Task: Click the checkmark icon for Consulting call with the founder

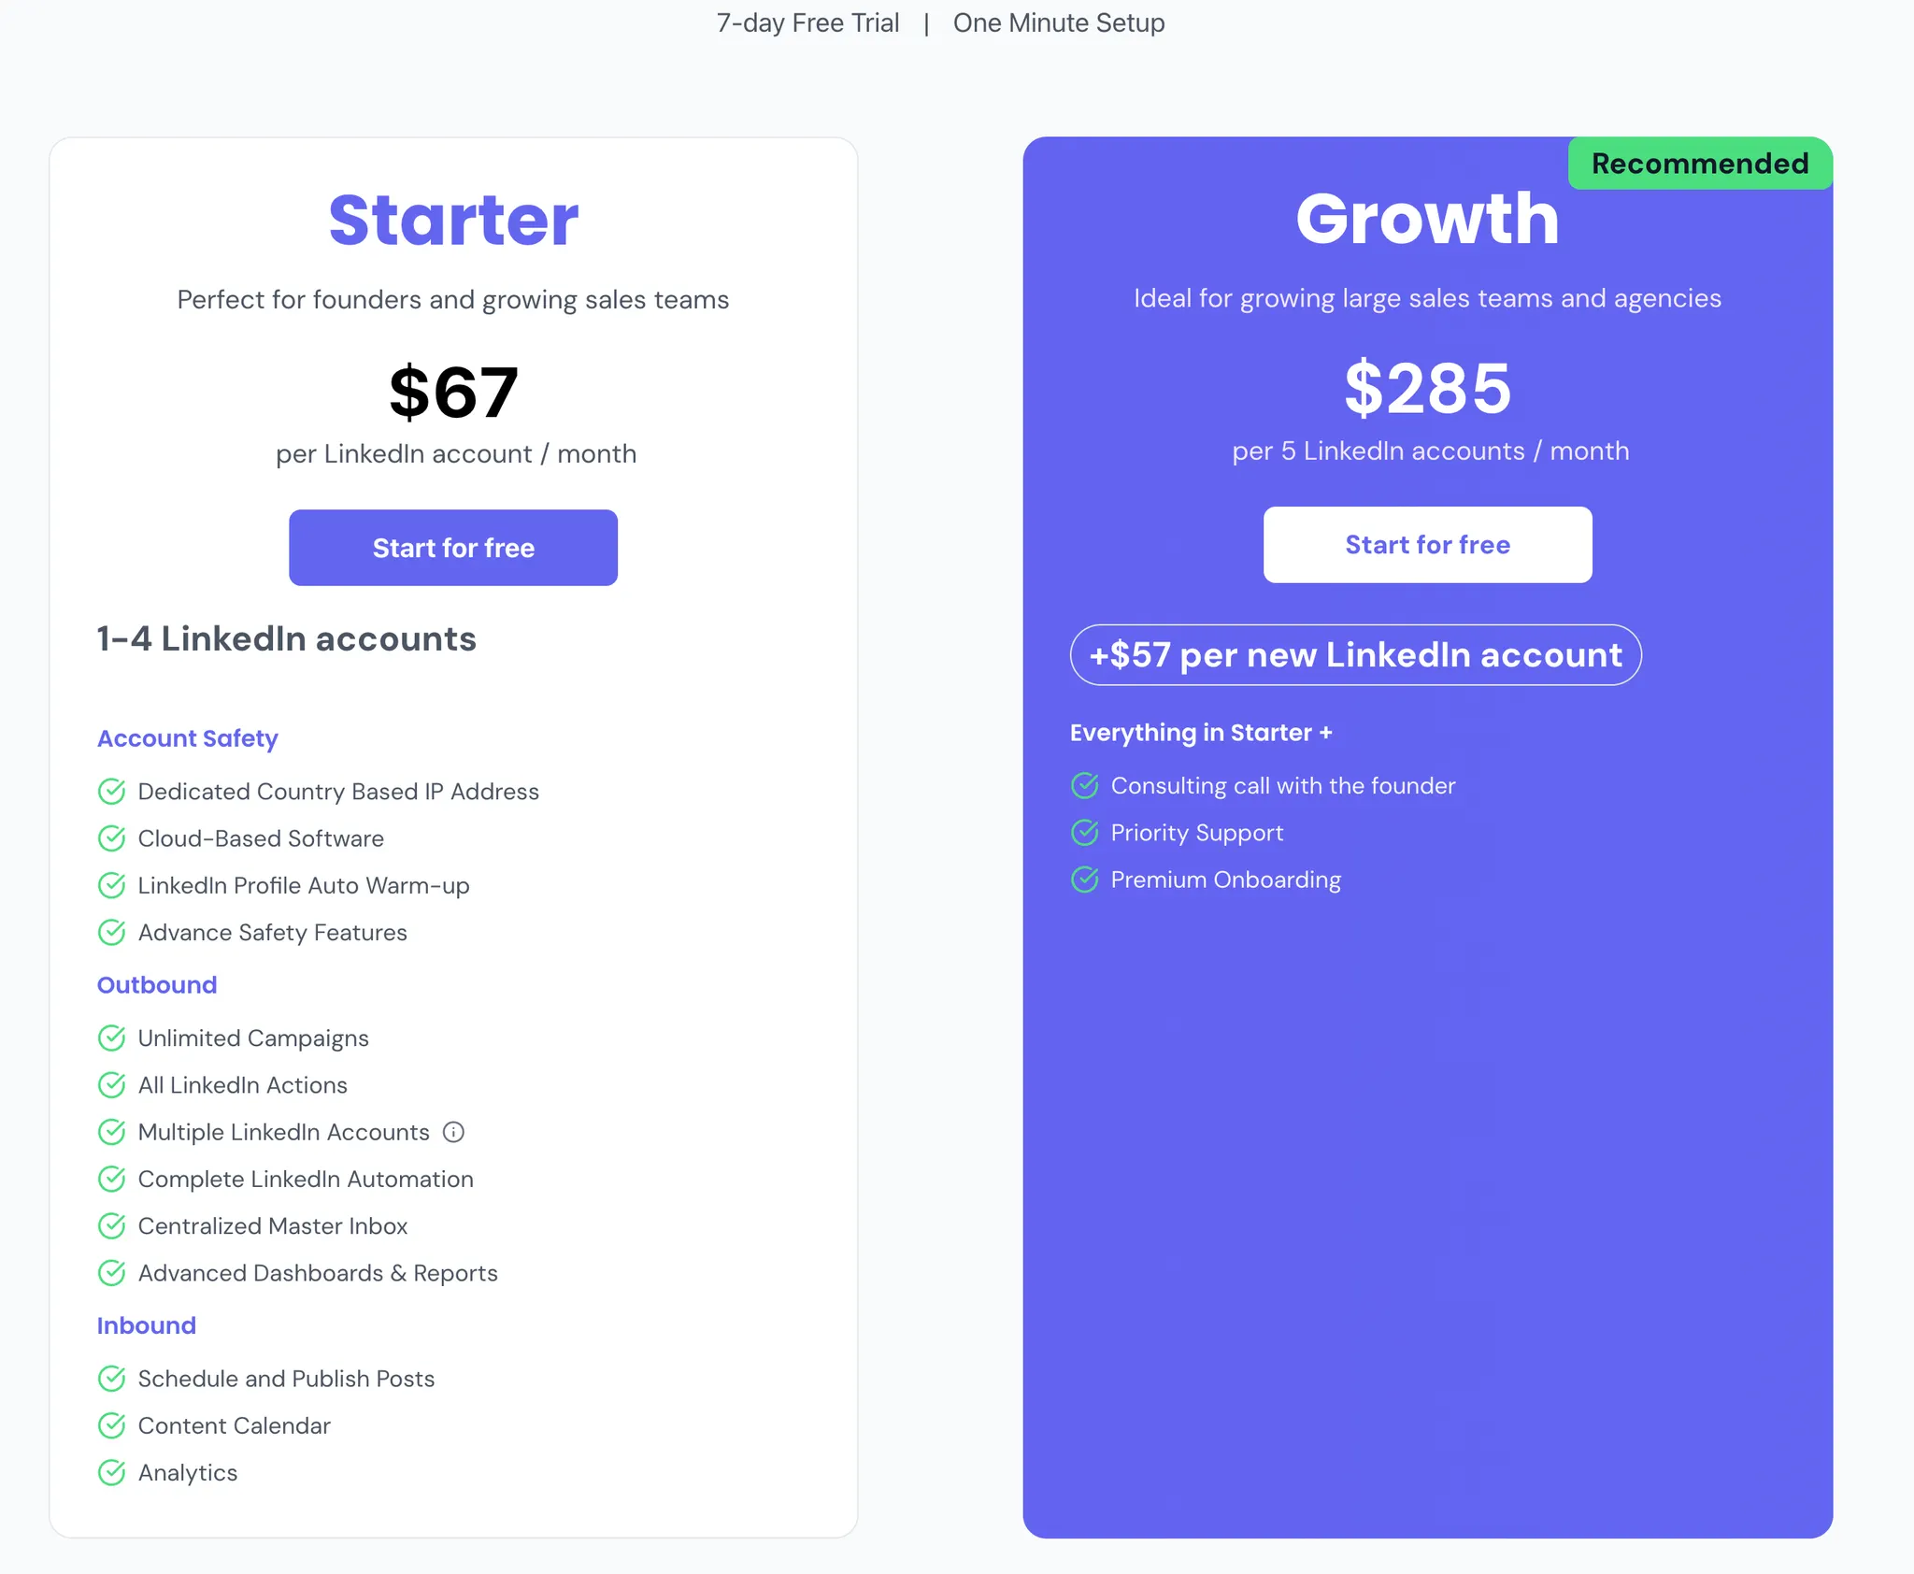Action: tap(1085, 786)
